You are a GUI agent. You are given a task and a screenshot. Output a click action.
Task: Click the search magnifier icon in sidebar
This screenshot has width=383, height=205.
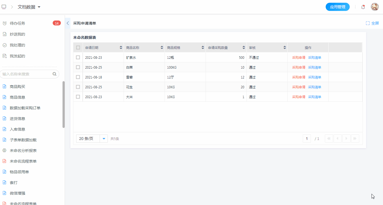click(54, 74)
